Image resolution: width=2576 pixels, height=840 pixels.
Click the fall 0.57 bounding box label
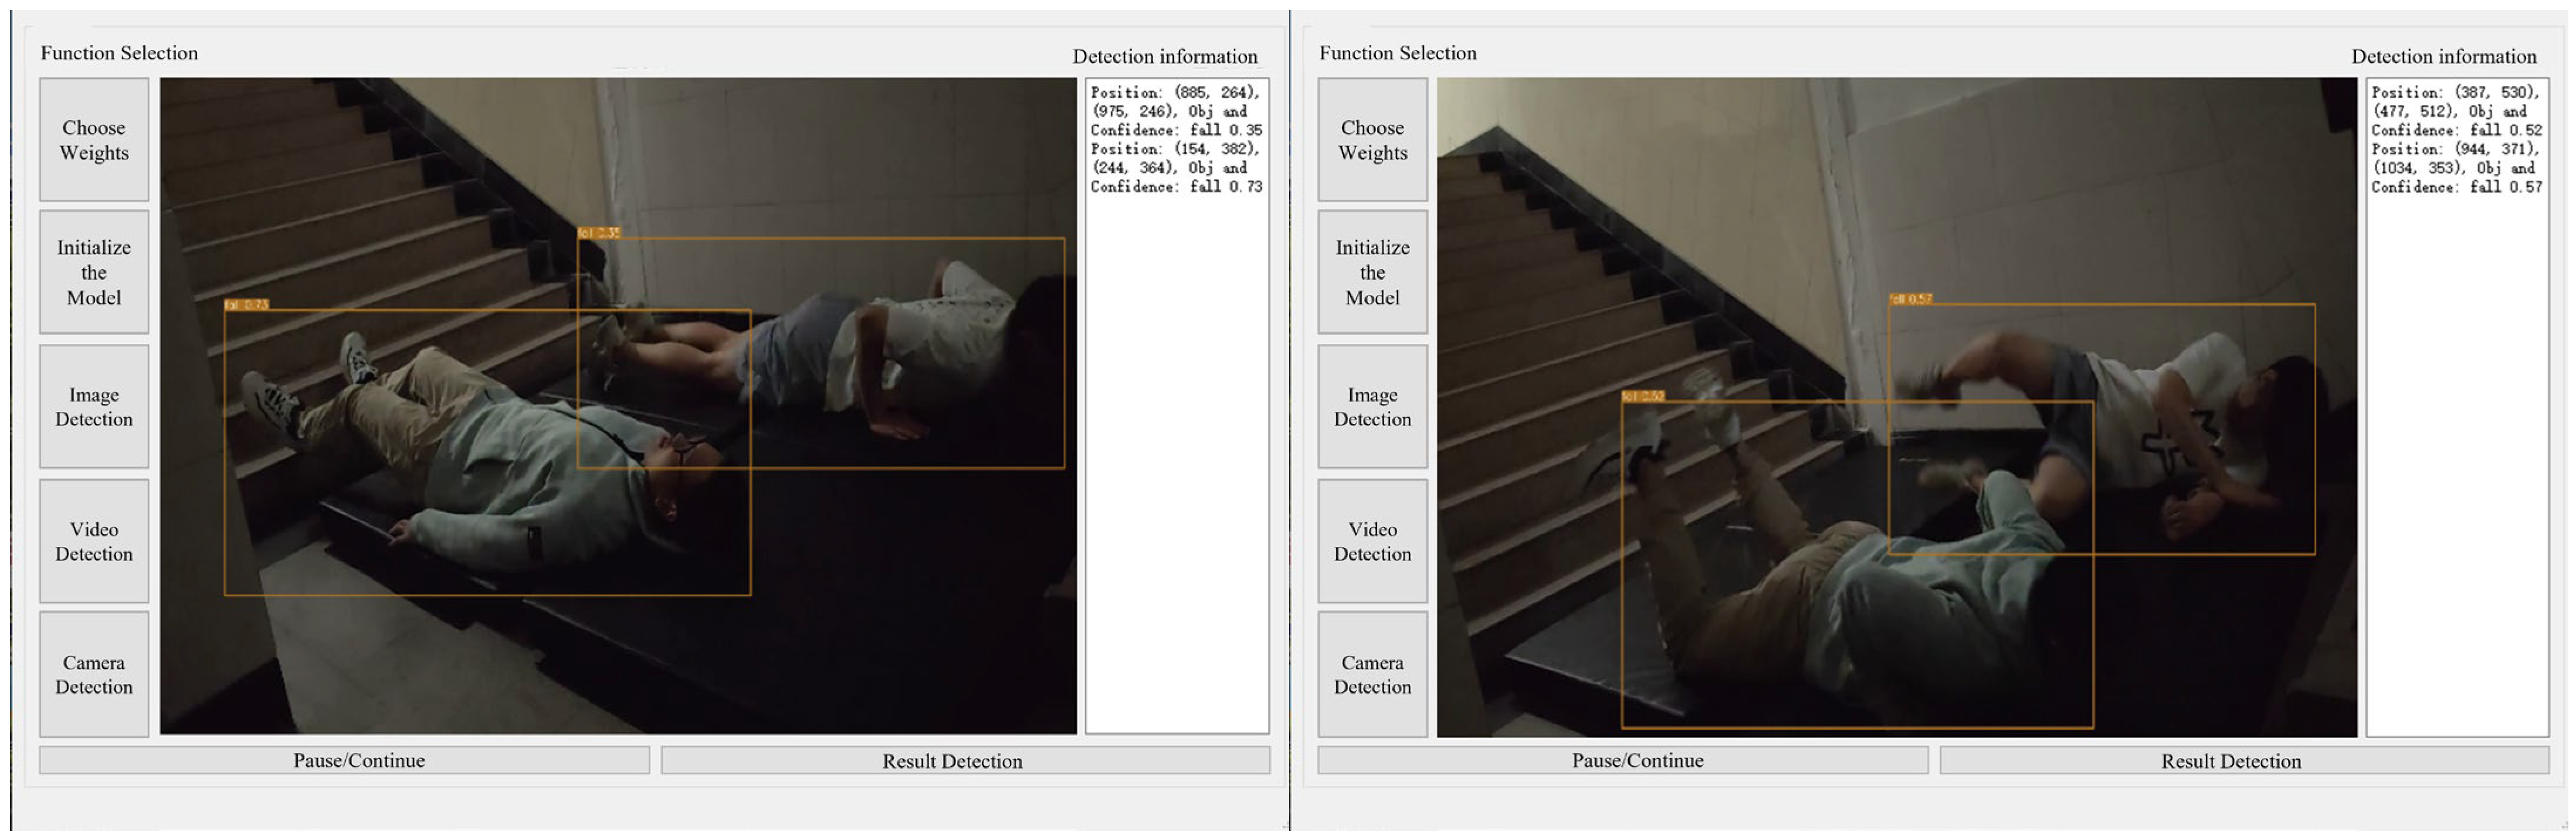[1910, 299]
